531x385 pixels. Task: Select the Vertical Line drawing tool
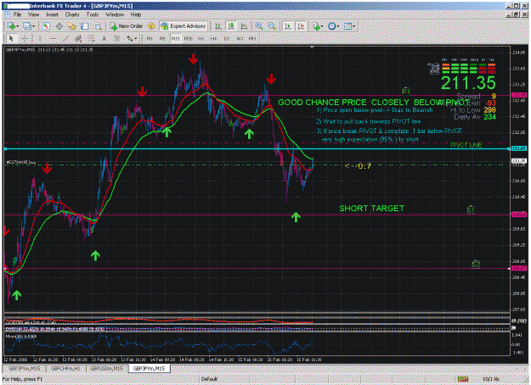pyautogui.click(x=40, y=38)
